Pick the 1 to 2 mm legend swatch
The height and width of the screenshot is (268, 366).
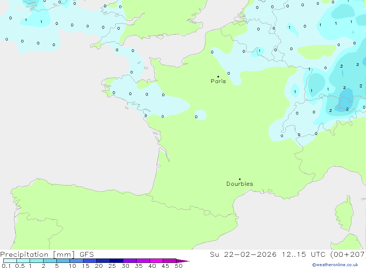click(x=37, y=261)
